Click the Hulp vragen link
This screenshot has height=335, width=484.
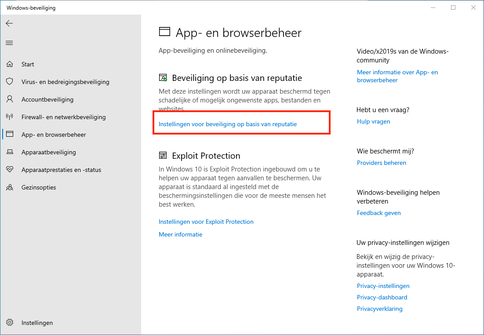pos(373,121)
